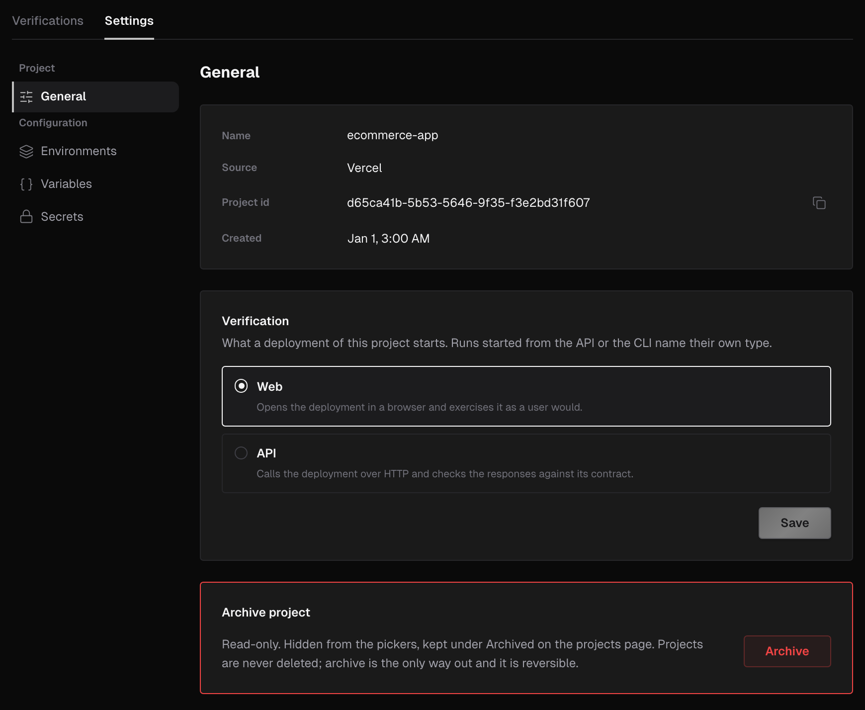
Task: Click the 'What a deployment of this project starts' description
Action: point(497,343)
